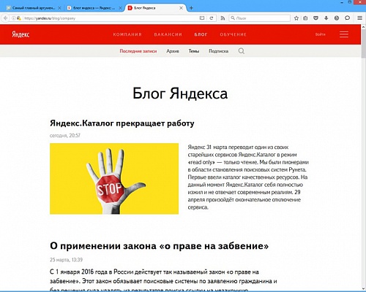
Task: Open the Подписка subscription link
Action: [219, 51]
